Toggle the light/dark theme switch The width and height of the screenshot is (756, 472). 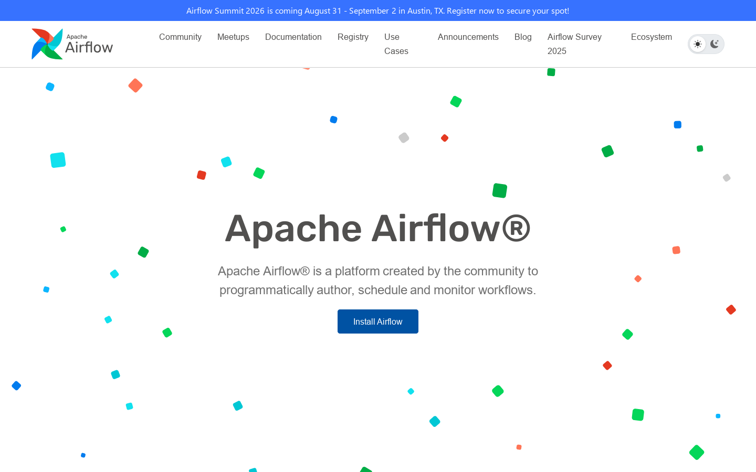[706, 44]
